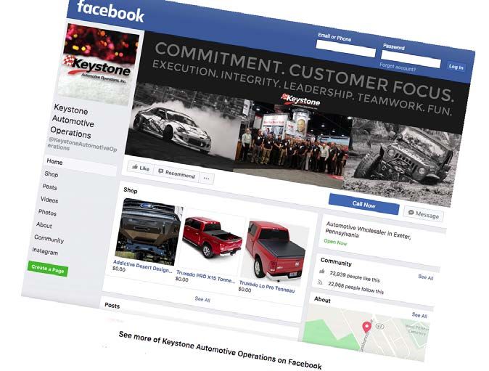This screenshot has height=371, width=489.
Task: Click the Password input field
Action: [x=411, y=60]
